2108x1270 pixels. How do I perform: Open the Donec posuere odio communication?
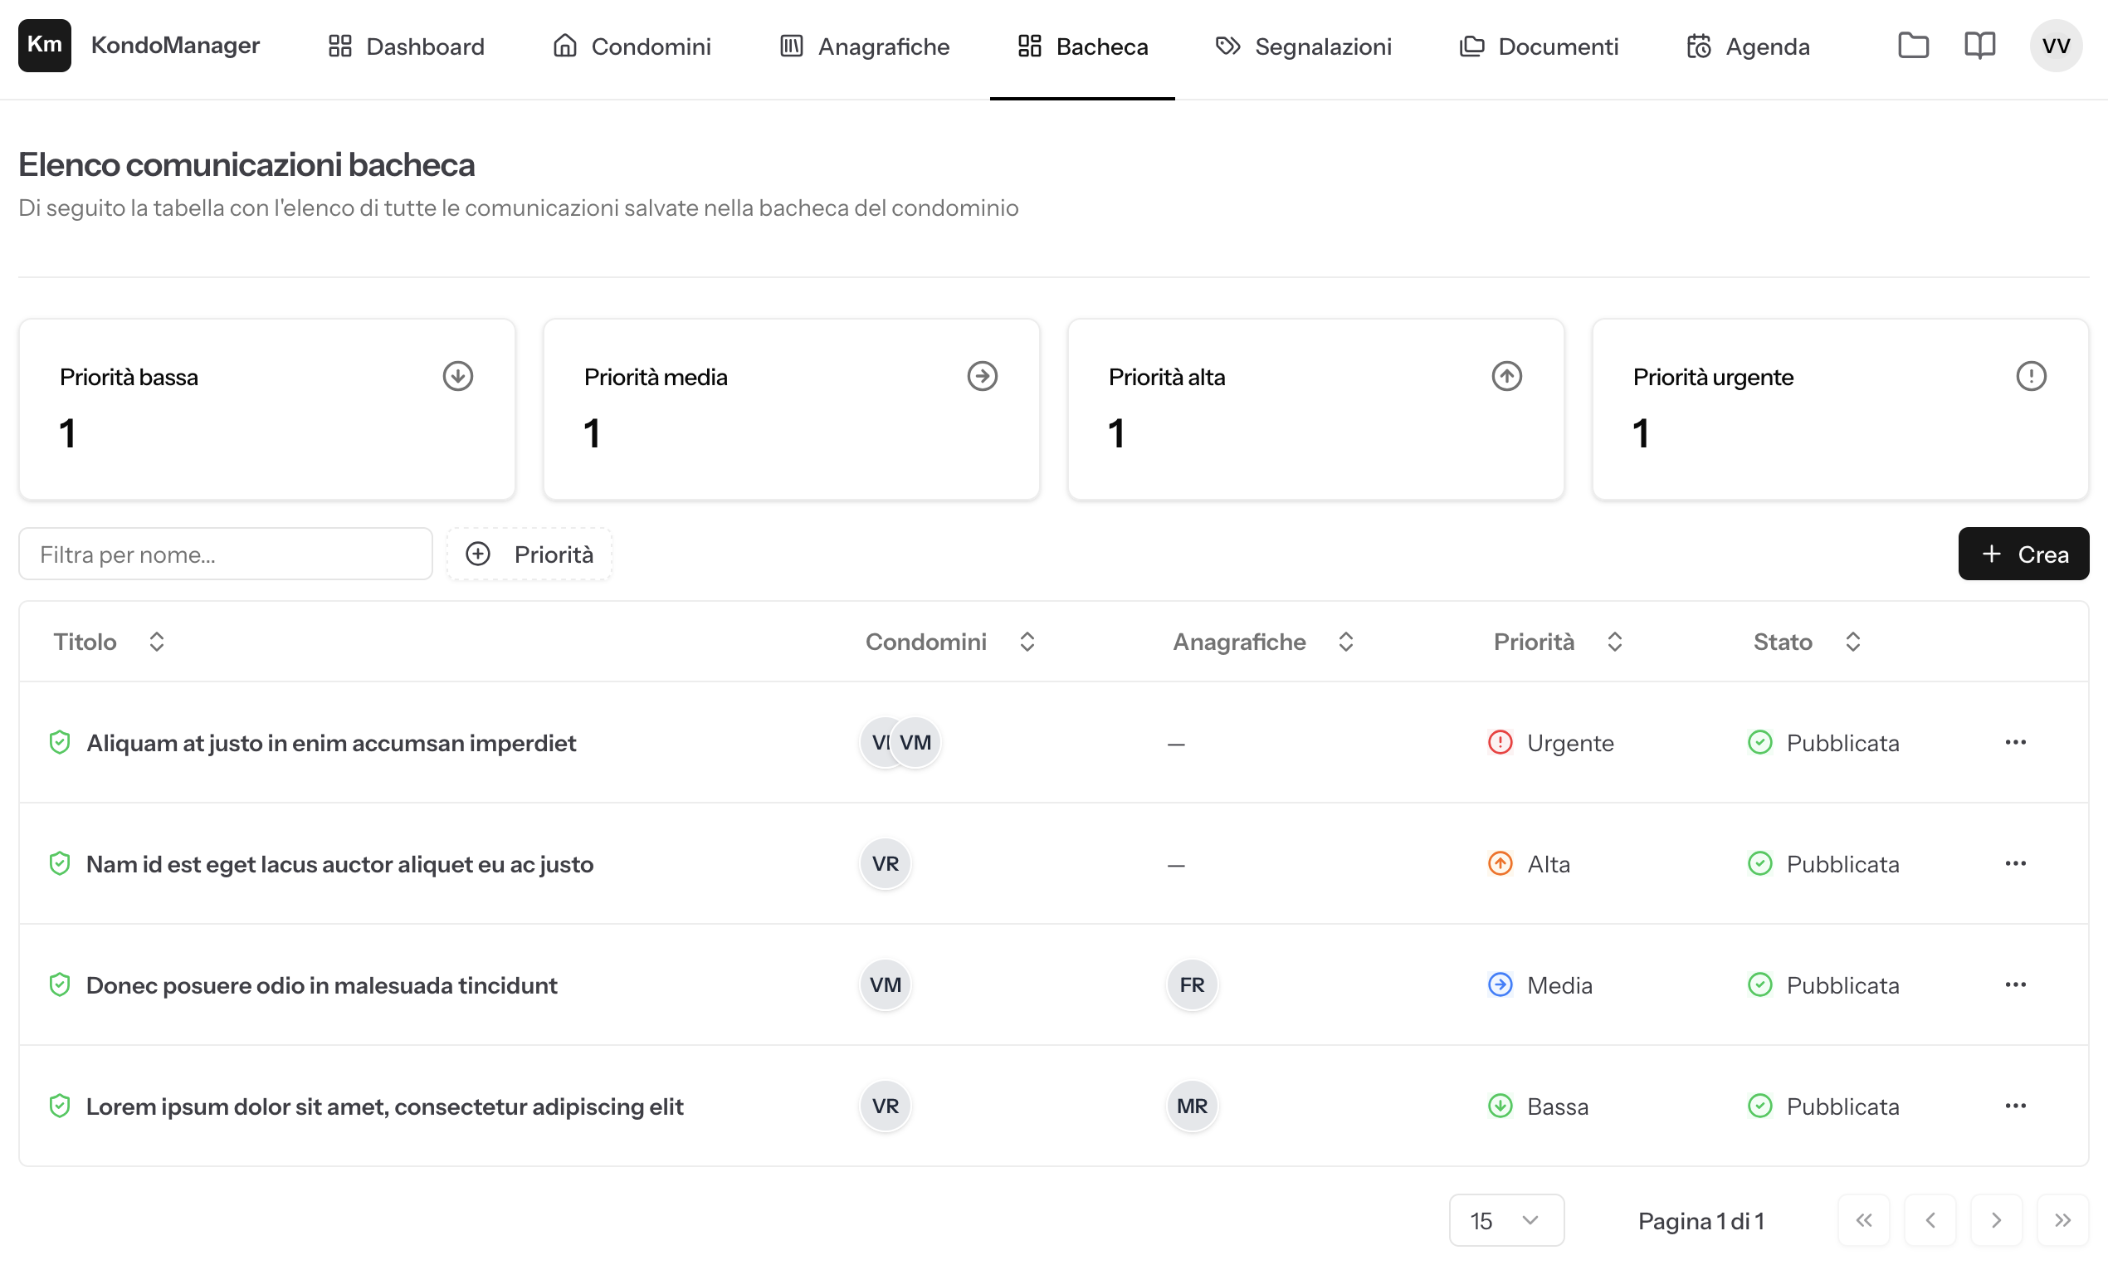pos(322,985)
